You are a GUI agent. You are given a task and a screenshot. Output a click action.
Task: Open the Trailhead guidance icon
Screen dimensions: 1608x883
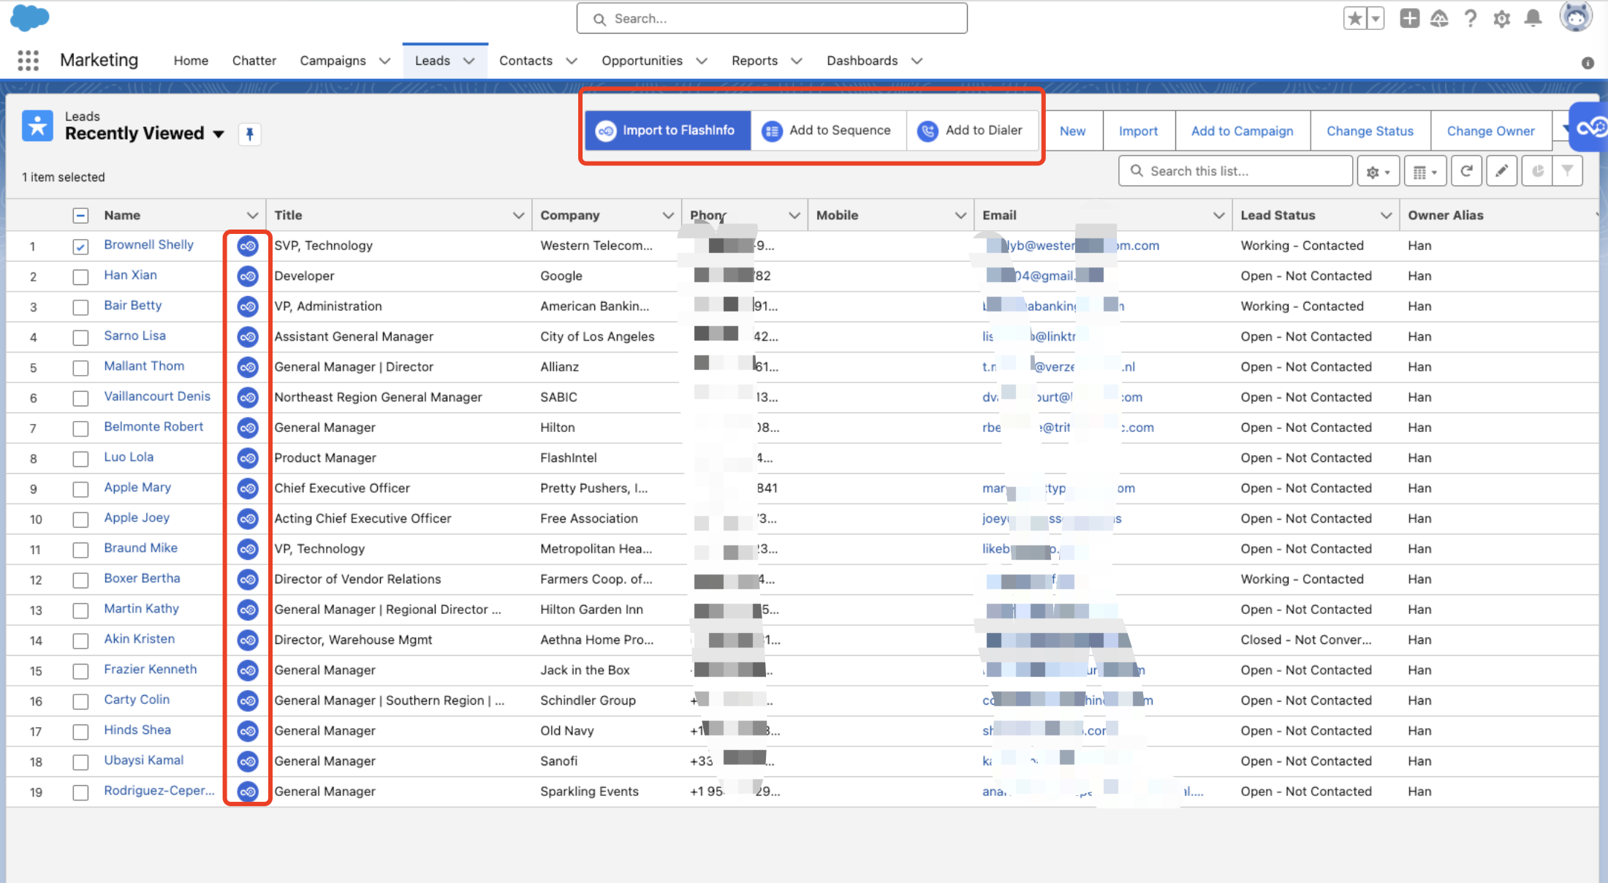click(1439, 18)
